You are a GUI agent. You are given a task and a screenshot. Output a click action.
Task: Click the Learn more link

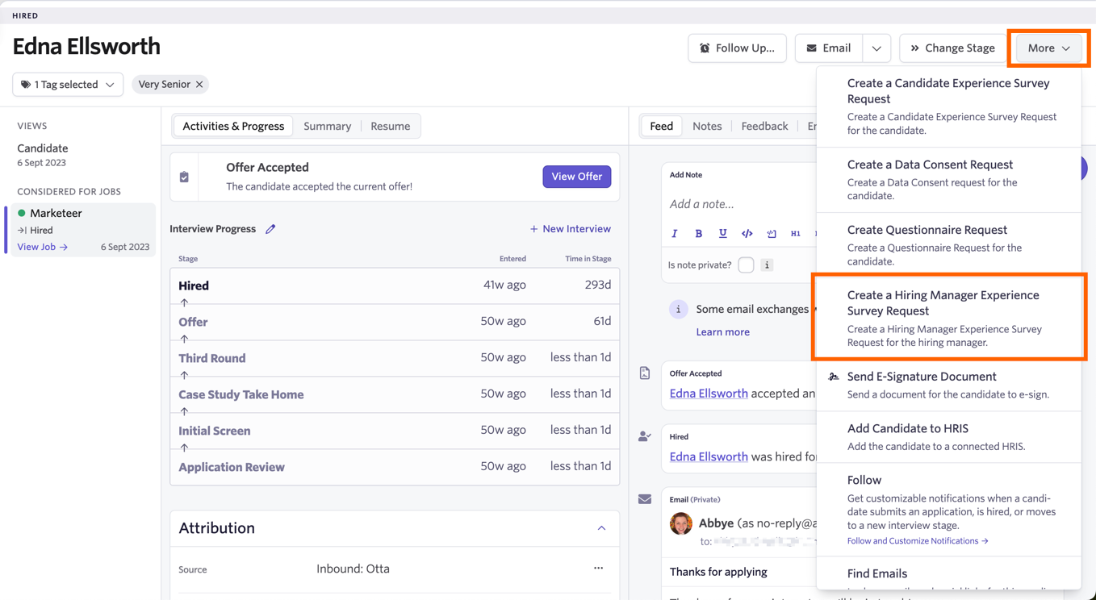[x=723, y=332]
